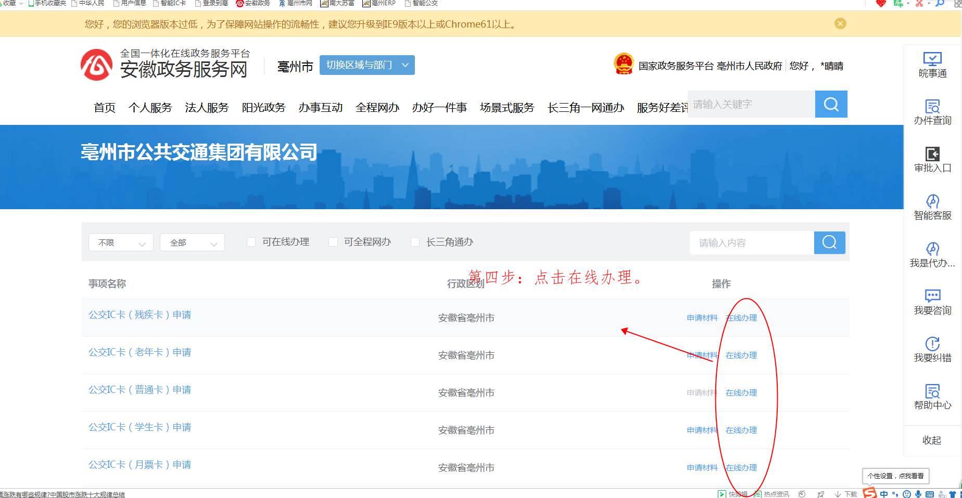The height and width of the screenshot is (498, 962).
Task: Open the 手机收藏夹 bookmark
Action: coord(47,3)
